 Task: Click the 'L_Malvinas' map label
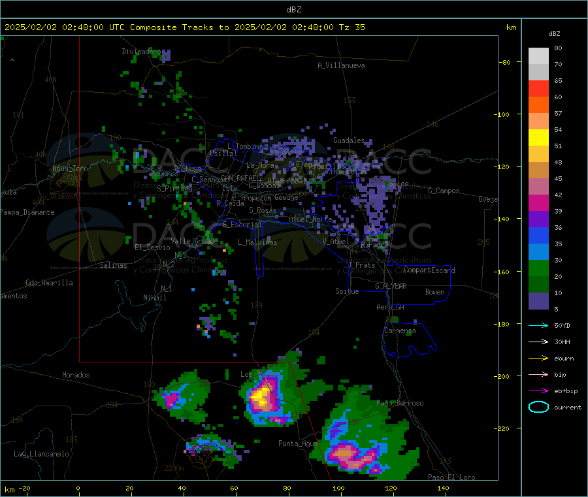click(257, 242)
